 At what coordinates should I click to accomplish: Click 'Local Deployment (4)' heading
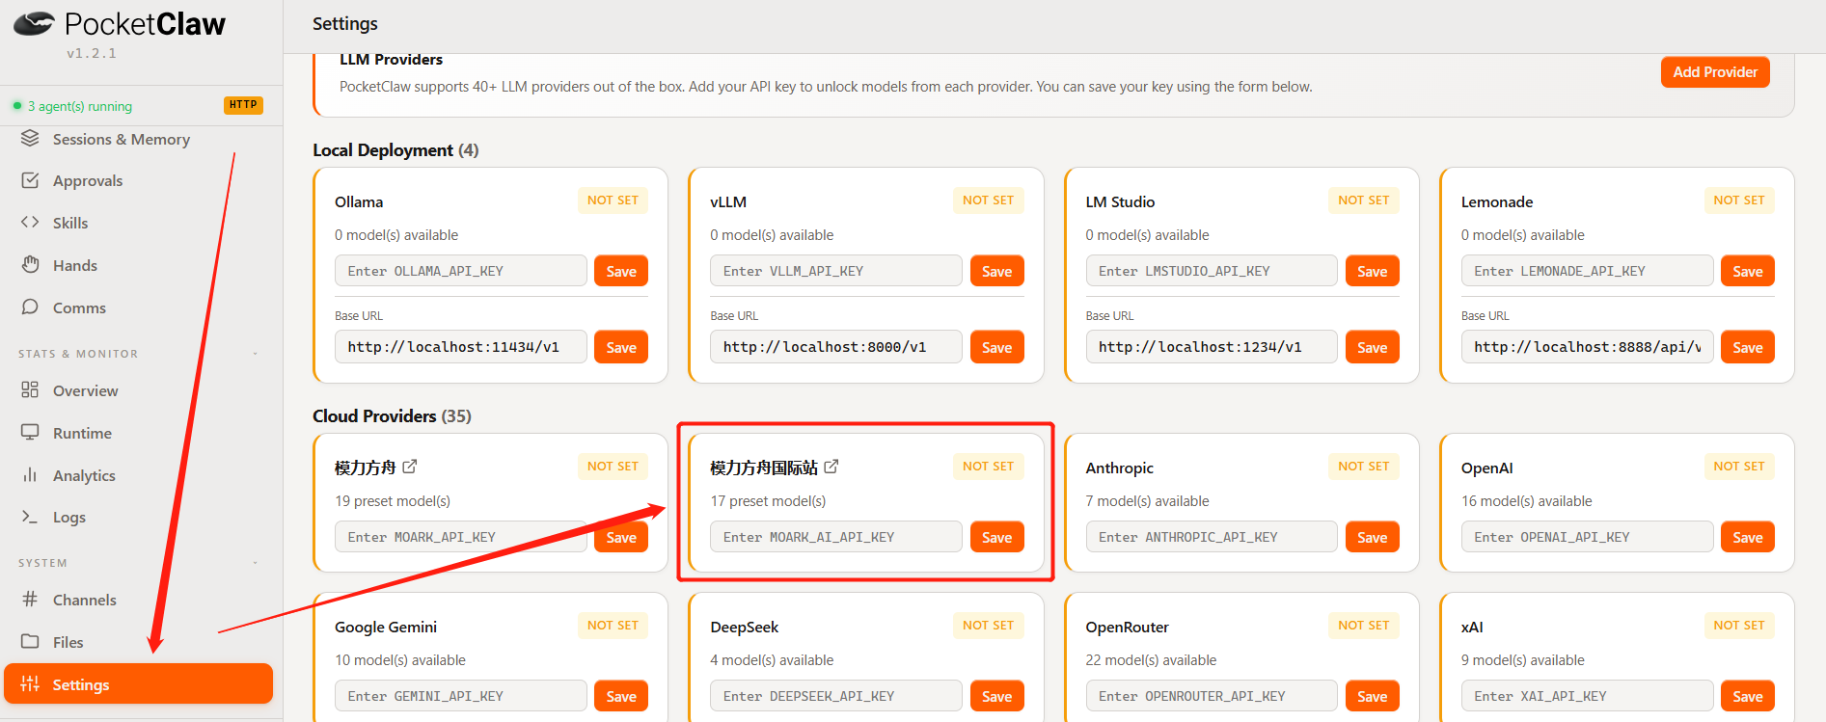pos(395,150)
